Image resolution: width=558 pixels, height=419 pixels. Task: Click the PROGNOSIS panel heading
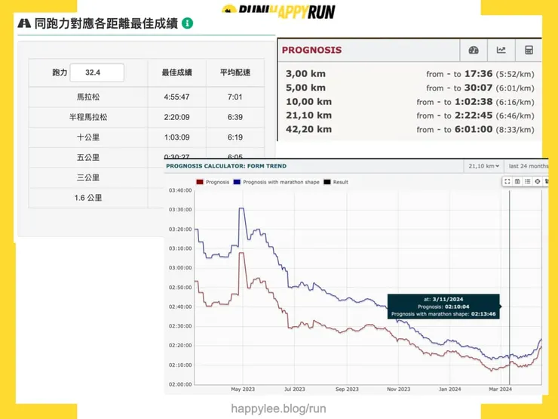click(311, 50)
